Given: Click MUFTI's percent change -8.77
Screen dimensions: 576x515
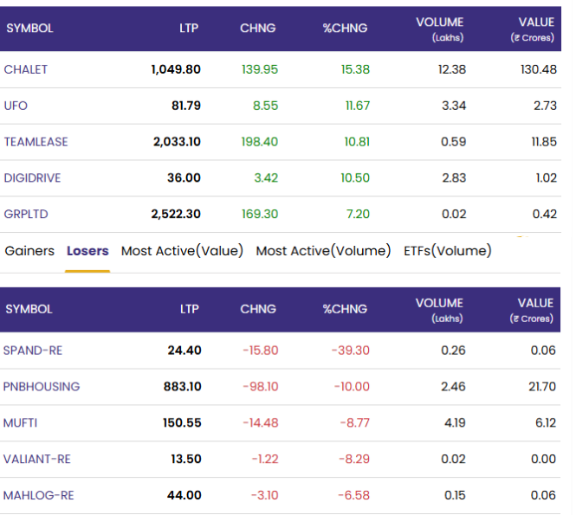Looking at the screenshot, I should pyautogui.click(x=355, y=423).
